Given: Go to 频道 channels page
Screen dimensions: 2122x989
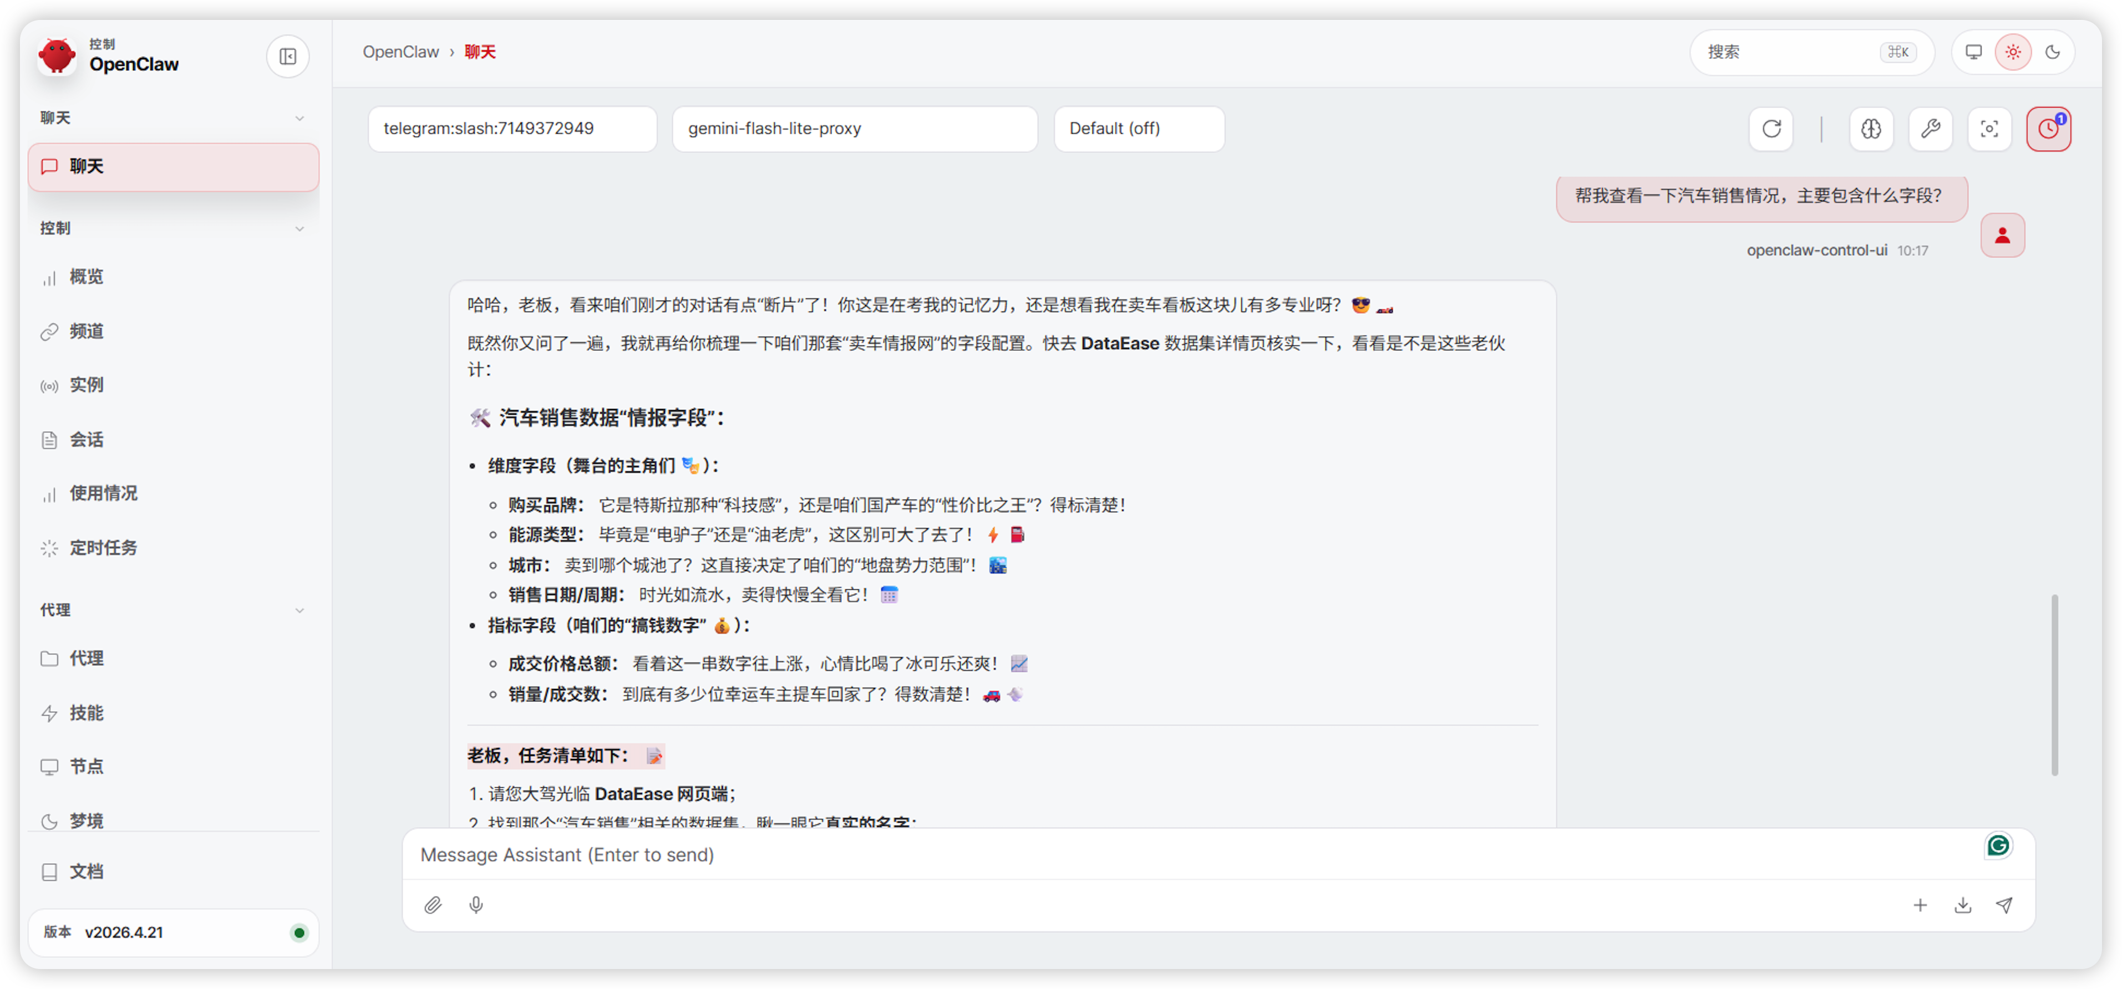Looking at the screenshot, I should (174, 331).
